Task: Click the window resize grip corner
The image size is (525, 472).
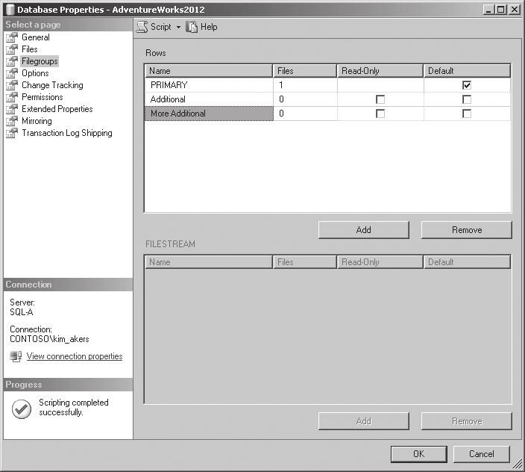Action: coord(518,465)
